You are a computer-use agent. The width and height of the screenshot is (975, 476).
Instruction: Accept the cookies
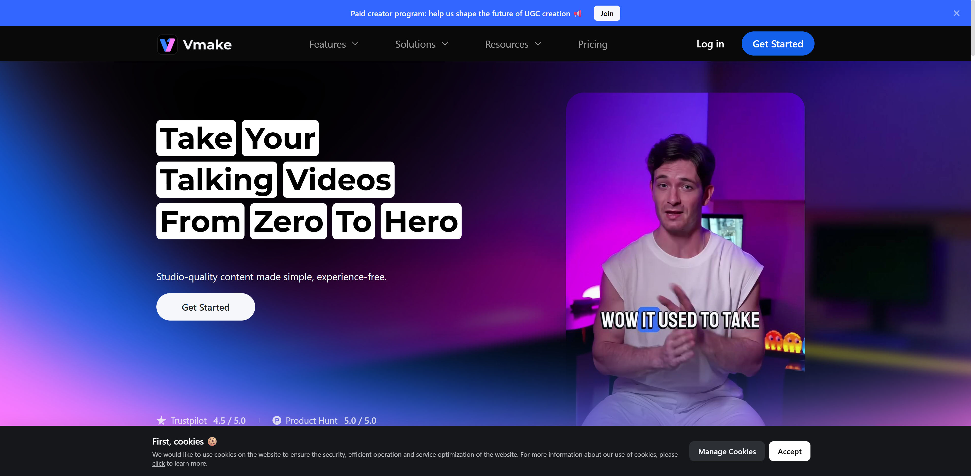tap(789, 451)
